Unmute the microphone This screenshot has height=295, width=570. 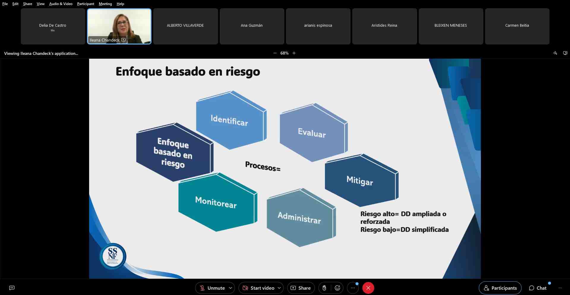212,288
